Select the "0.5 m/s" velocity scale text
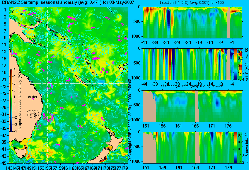249x170 pixels. coord(33,115)
